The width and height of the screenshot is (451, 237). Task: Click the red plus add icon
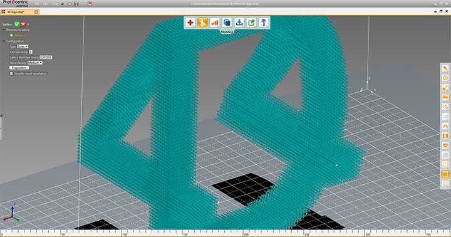click(190, 23)
